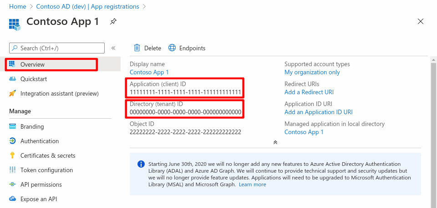Select the Application (client) ID value 11111111-1111…
Viewport: 437px width, 208px height.
(185, 92)
